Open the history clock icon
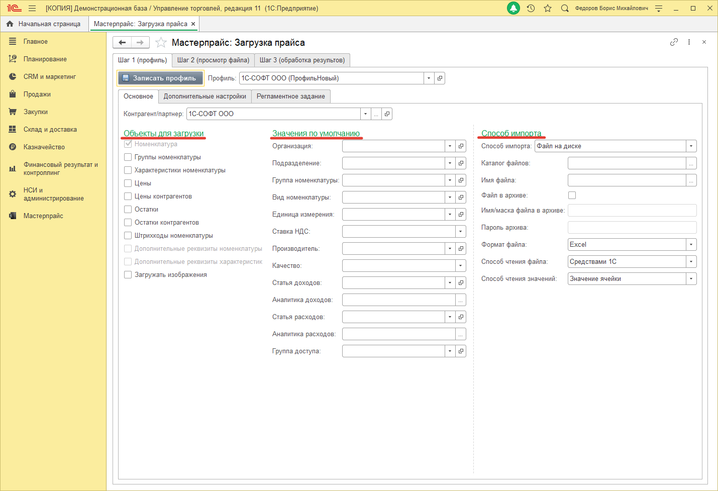Image resolution: width=718 pixels, height=491 pixels. click(x=531, y=8)
